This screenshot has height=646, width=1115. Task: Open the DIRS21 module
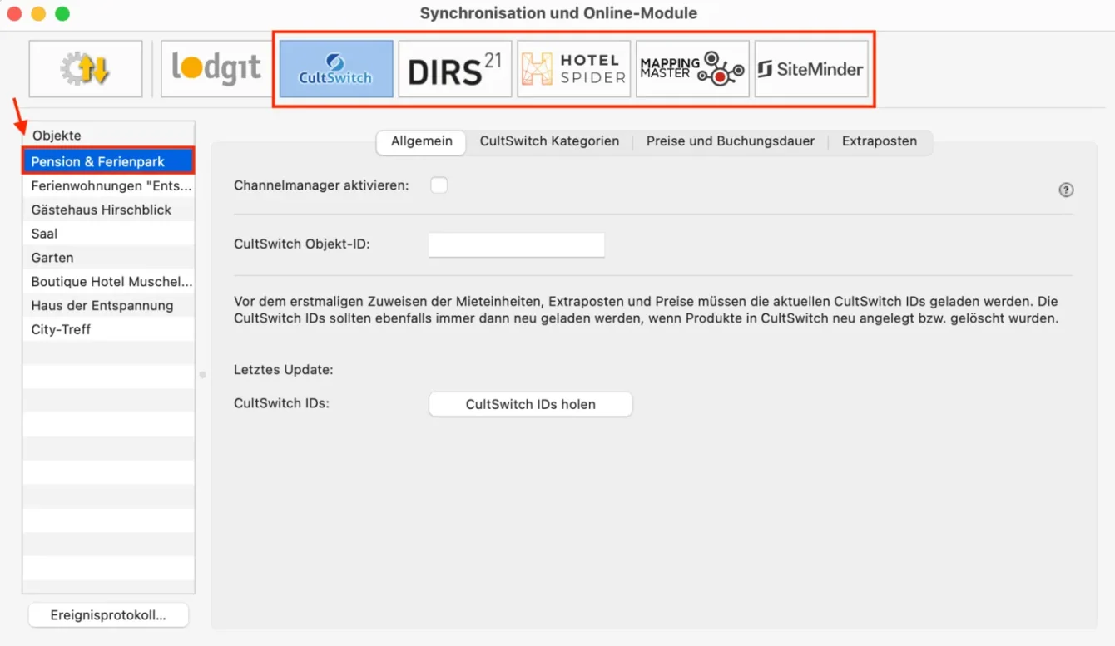click(455, 69)
